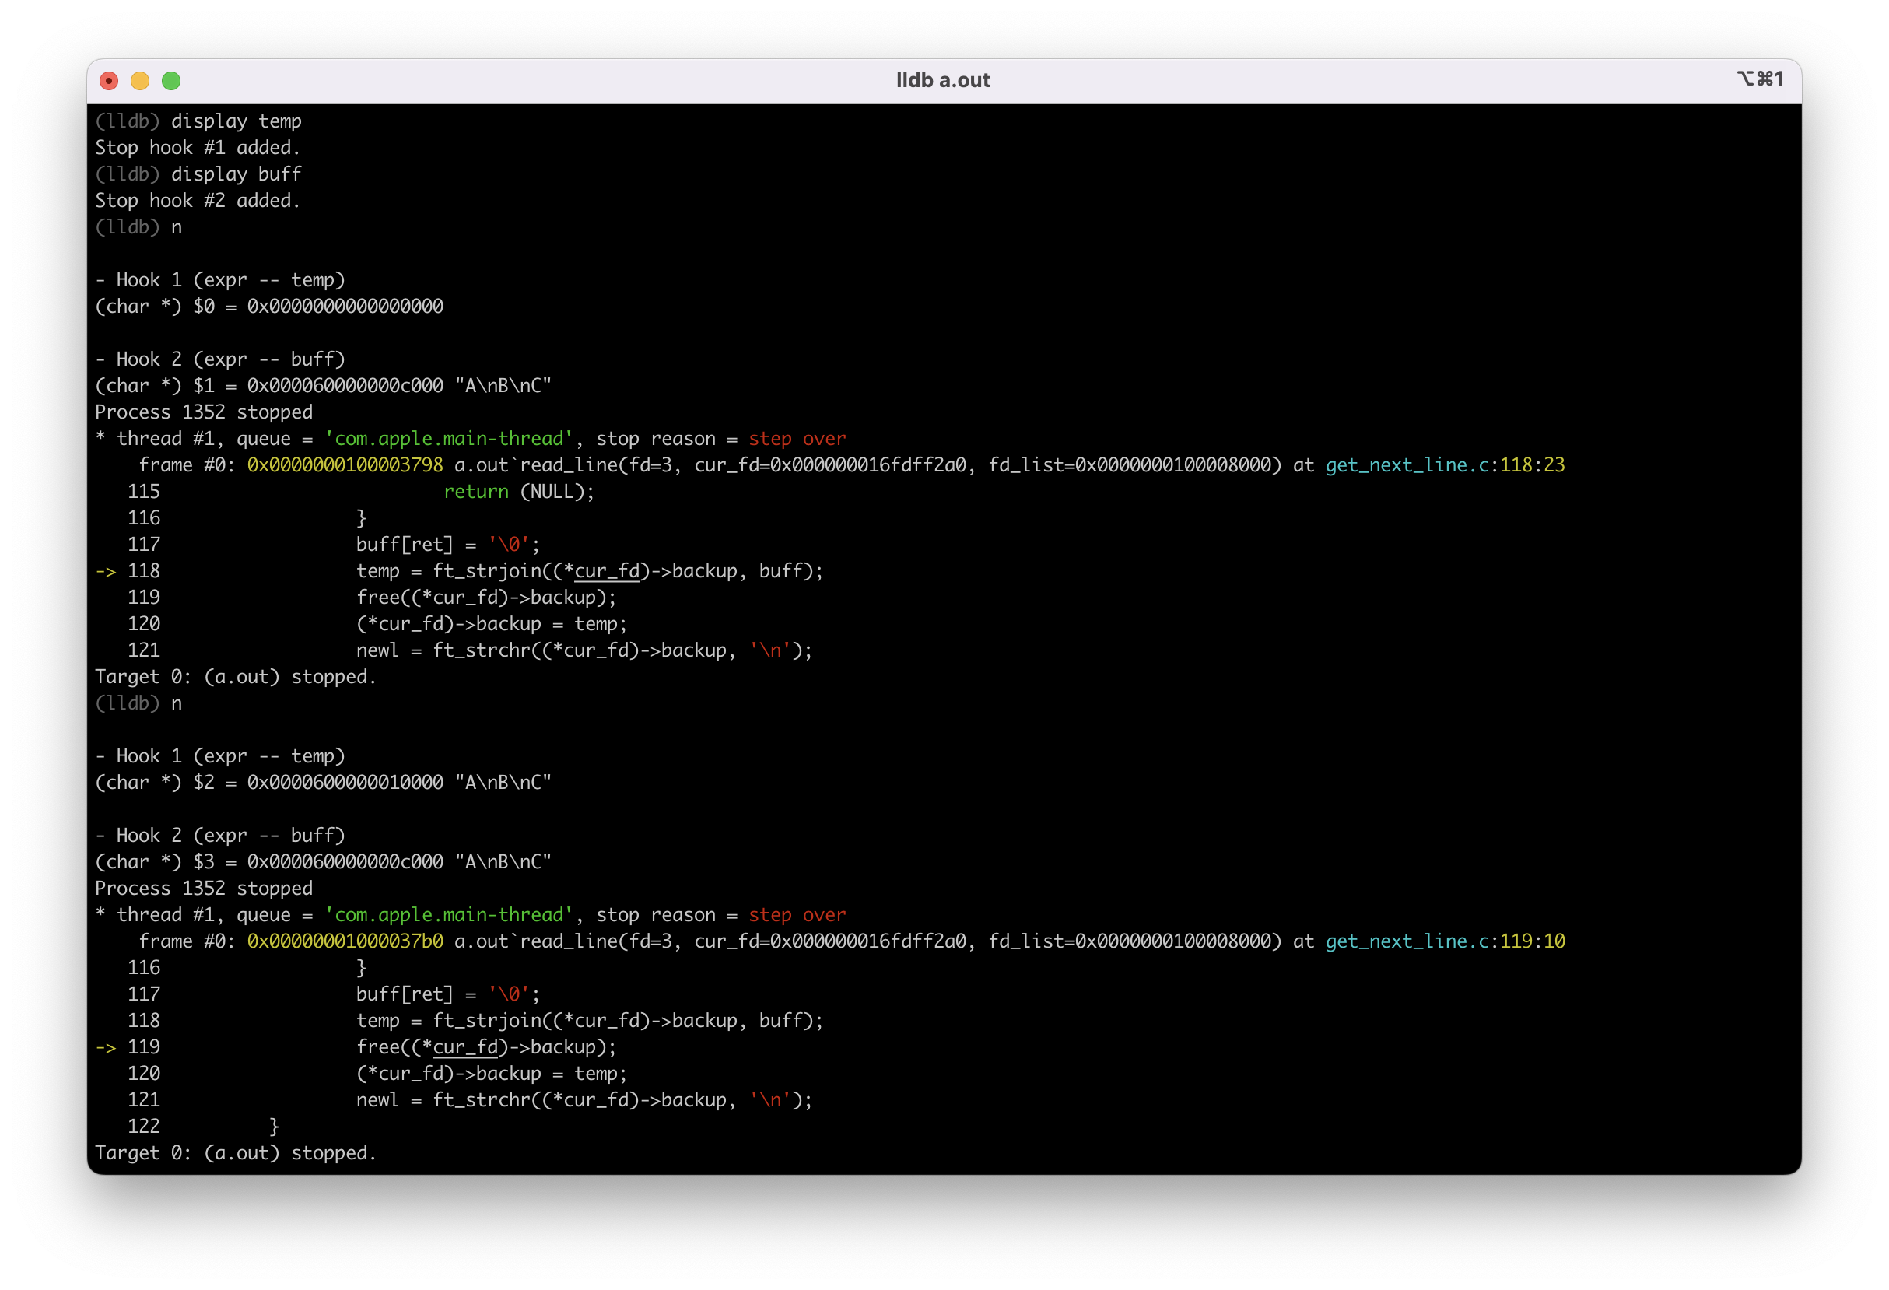Click underlined cur_fd in free call
The height and width of the screenshot is (1290, 1889).
click(465, 1048)
